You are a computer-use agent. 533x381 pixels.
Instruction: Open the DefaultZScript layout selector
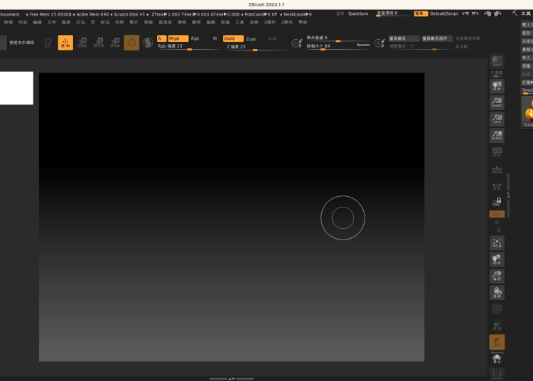[x=445, y=14]
